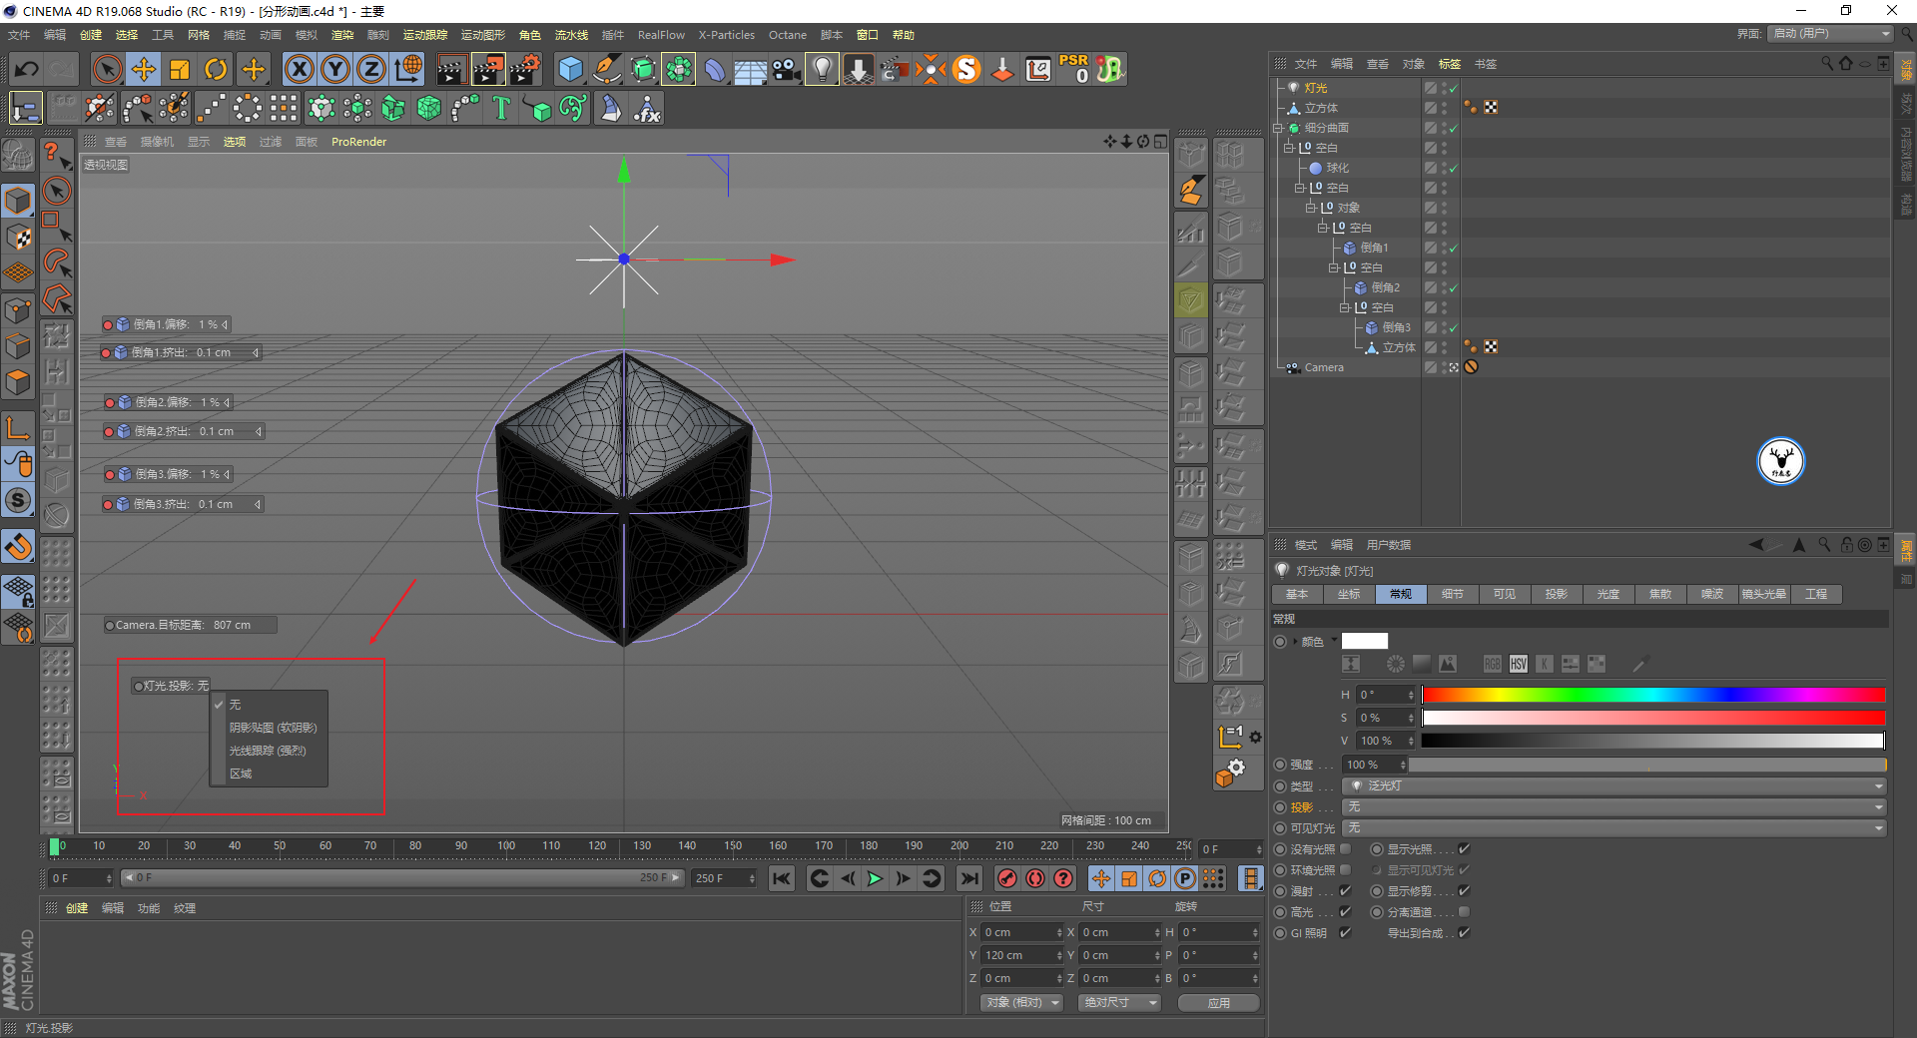Activate the Move tool in top toolbar
This screenshot has width=1917, height=1038.
coord(144,69)
